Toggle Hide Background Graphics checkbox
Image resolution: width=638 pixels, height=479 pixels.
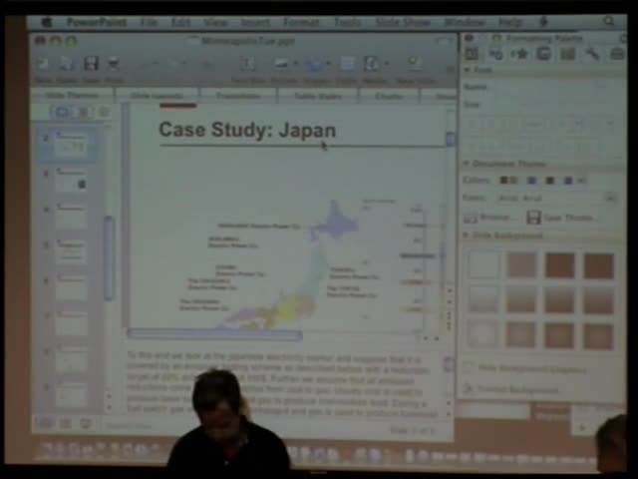[469, 368]
